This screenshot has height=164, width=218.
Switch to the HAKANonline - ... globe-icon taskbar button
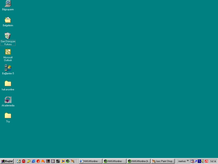pos(115,161)
